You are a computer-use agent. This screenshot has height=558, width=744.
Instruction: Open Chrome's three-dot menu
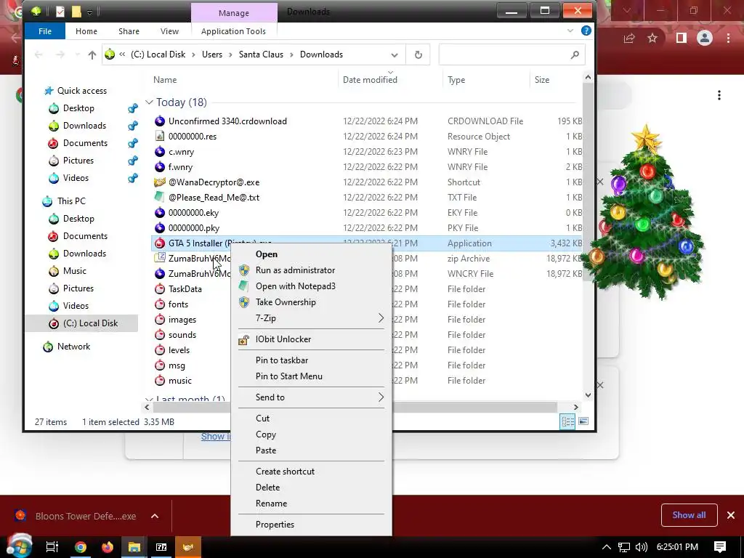pyautogui.click(x=728, y=38)
